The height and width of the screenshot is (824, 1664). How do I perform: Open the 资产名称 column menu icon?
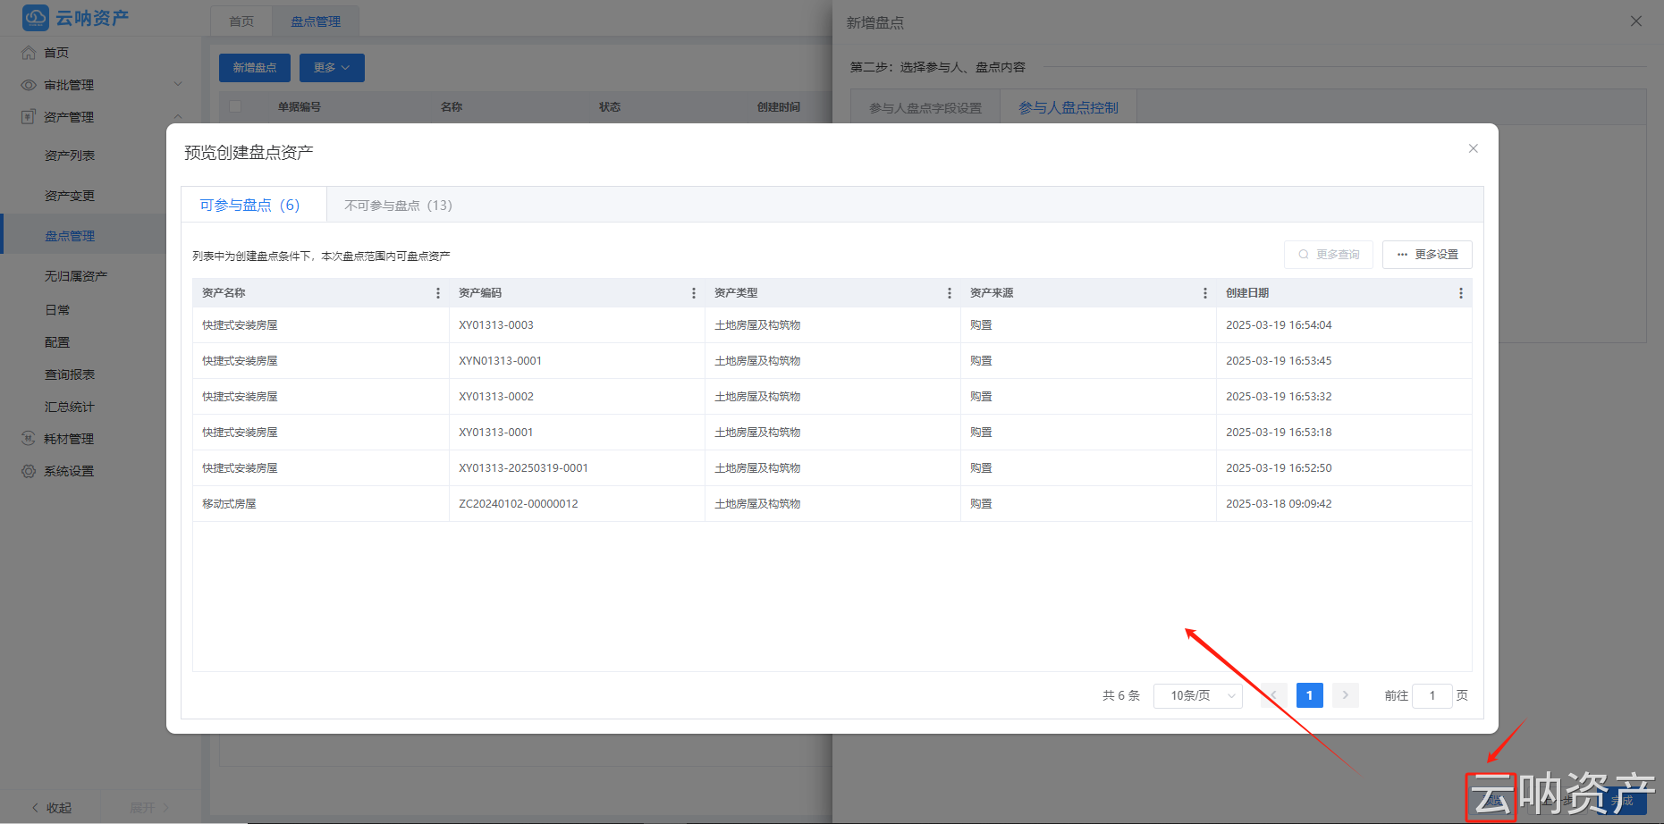pyautogui.click(x=438, y=293)
